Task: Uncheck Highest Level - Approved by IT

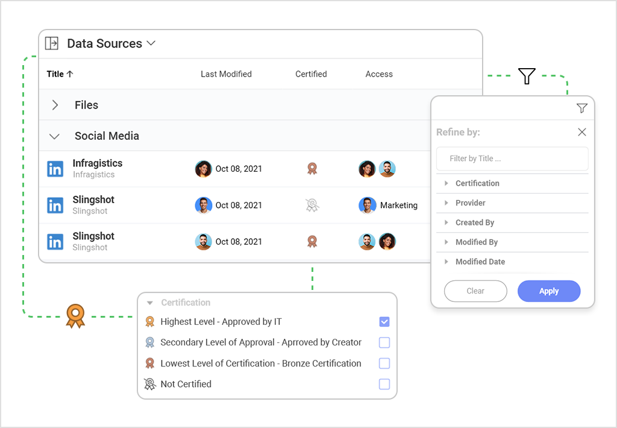Action: click(384, 322)
